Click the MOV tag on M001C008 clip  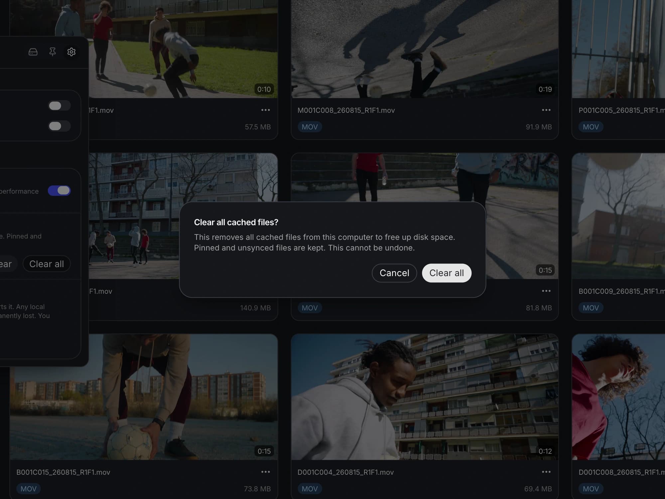[310, 127]
